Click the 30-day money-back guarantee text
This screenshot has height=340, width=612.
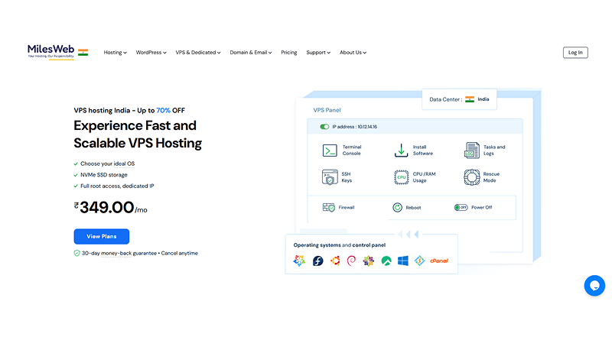click(119, 253)
